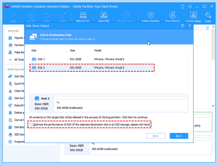
Task: Click the Delete all partitions sidebar icon
Action: (x=10, y=113)
